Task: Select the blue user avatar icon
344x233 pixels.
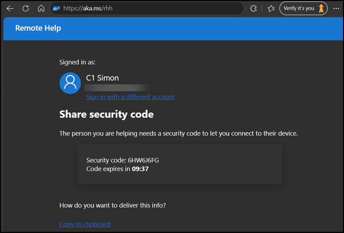Action: pyautogui.click(x=70, y=83)
